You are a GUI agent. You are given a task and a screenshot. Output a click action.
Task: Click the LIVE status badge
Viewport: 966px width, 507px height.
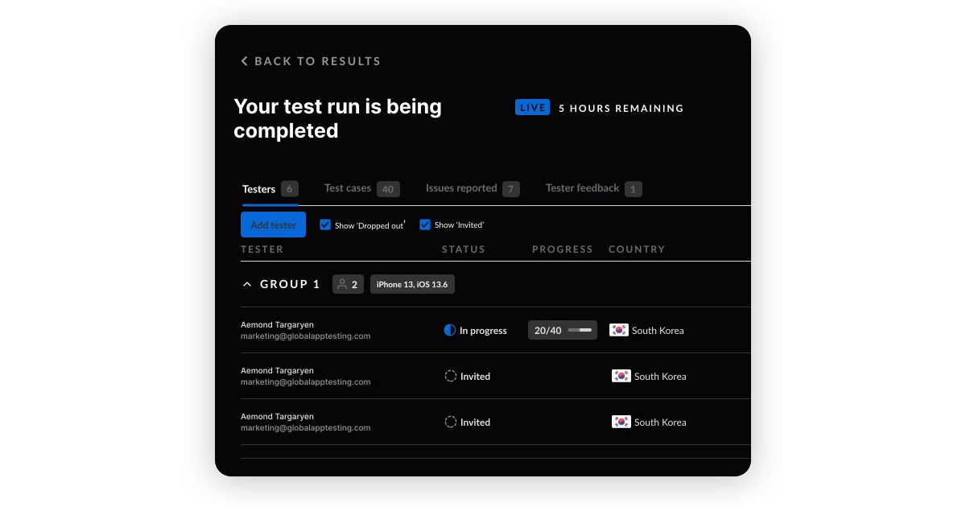point(532,108)
